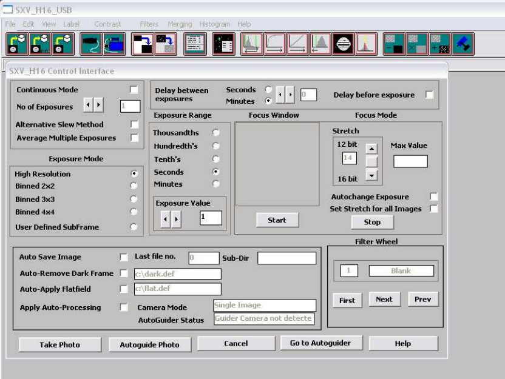Click the subtract images (minus) toolbar icon
505x379 pixels.
394,44
